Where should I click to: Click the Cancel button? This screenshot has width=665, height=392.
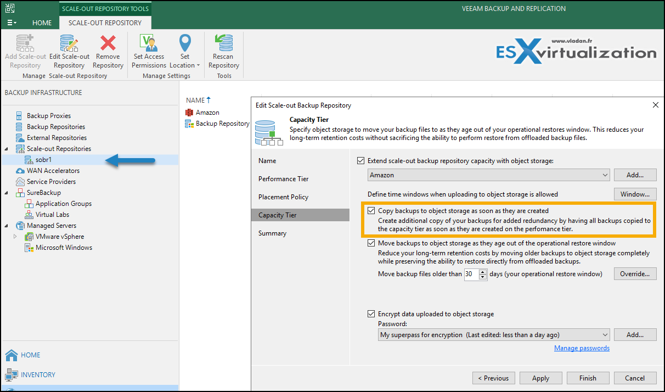click(635, 378)
